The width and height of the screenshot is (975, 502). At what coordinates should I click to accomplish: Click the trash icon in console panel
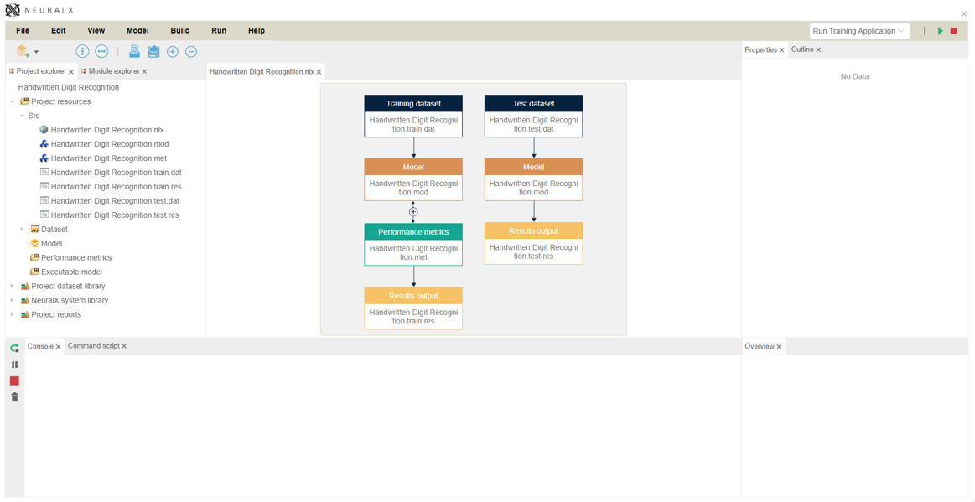14,397
